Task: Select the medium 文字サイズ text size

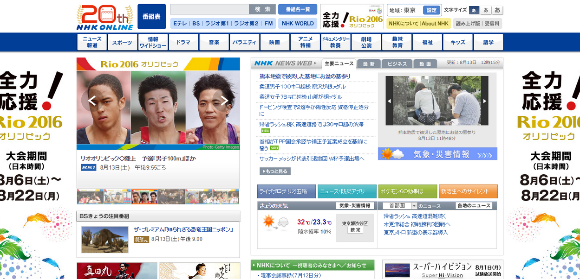Action: (486, 10)
